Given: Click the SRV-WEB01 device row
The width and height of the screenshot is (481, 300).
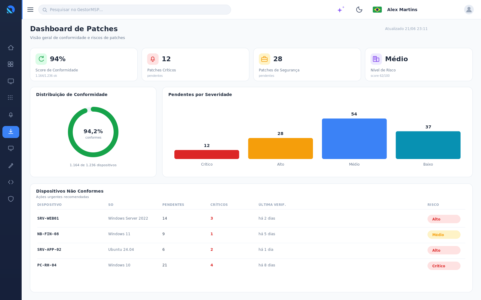Looking at the screenshot, I should click(x=251, y=218).
